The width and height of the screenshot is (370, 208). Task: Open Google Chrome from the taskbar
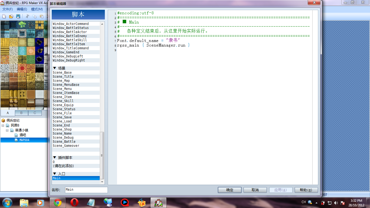(x=58, y=203)
